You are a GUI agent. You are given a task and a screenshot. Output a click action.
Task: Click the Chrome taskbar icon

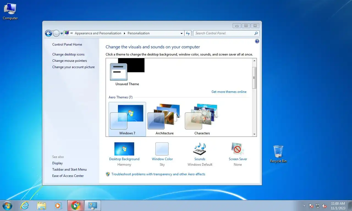point(76,206)
